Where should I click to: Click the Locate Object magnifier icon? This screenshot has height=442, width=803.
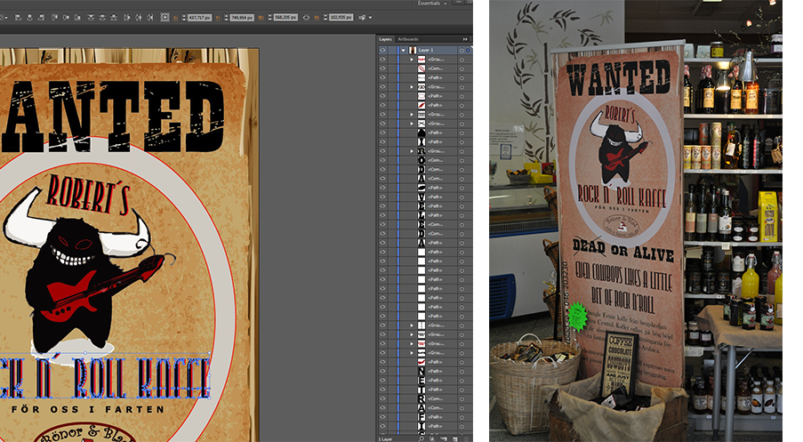pyautogui.click(x=421, y=439)
